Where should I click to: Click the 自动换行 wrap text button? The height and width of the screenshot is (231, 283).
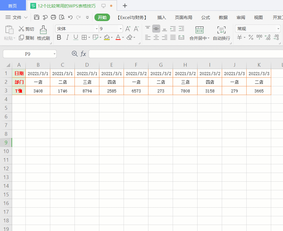221,33
